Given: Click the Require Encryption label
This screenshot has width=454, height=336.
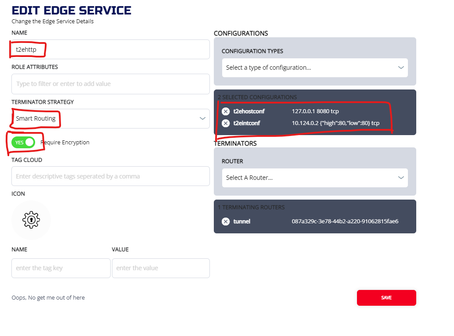Looking at the screenshot, I should [x=65, y=142].
